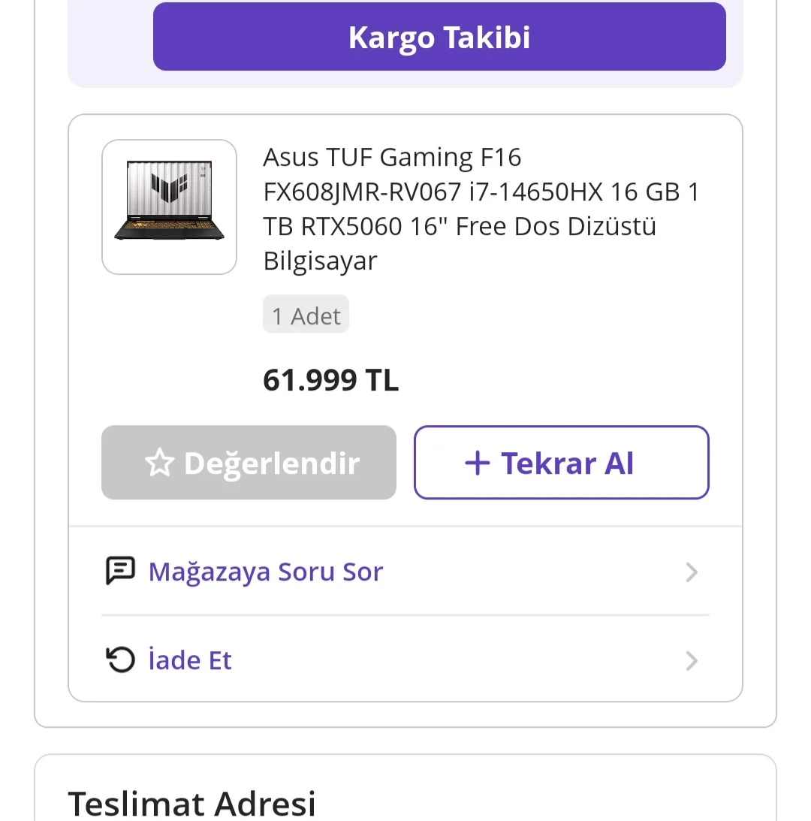The image size is (811, 821).
Task: Tap the Teslimat Adresi section heading
Action: [x=191, y=802]
